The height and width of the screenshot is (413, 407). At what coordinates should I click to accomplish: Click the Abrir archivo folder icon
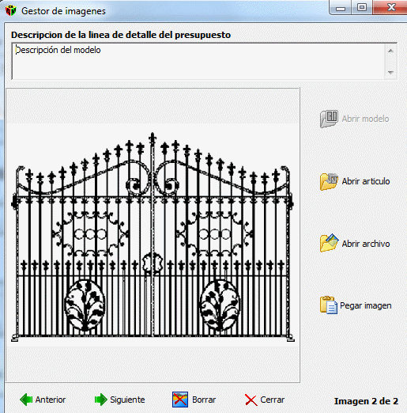[329, 243]
